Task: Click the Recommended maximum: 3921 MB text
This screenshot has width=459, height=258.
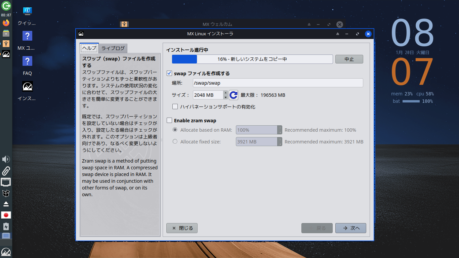Action: (324, 142)
